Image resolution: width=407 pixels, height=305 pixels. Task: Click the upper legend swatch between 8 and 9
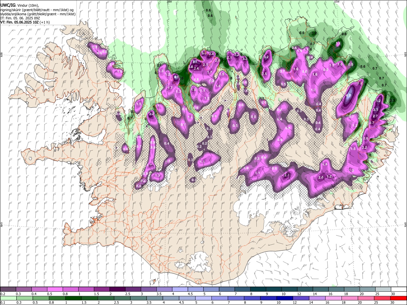point(258,289)
